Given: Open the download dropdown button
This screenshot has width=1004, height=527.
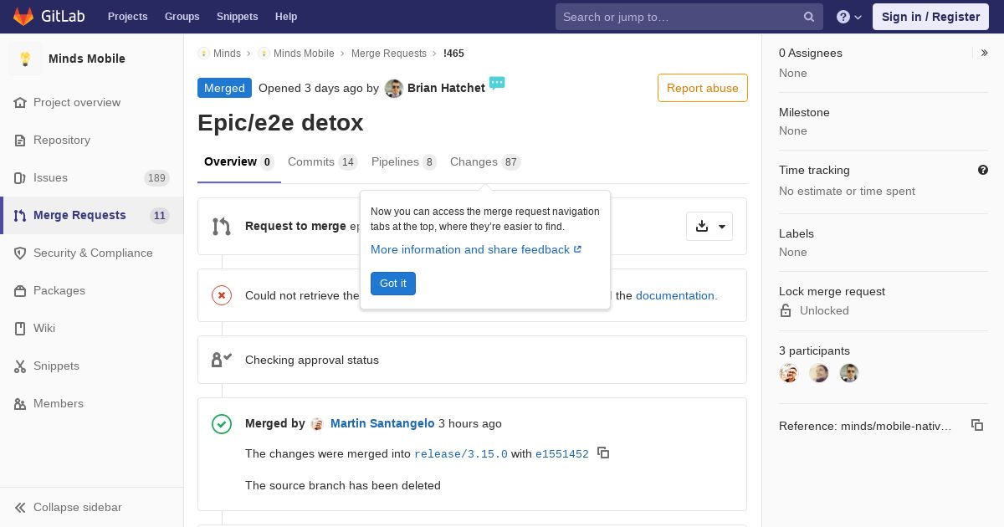Looking at the screenshot, I should click(x=709, y=227).
